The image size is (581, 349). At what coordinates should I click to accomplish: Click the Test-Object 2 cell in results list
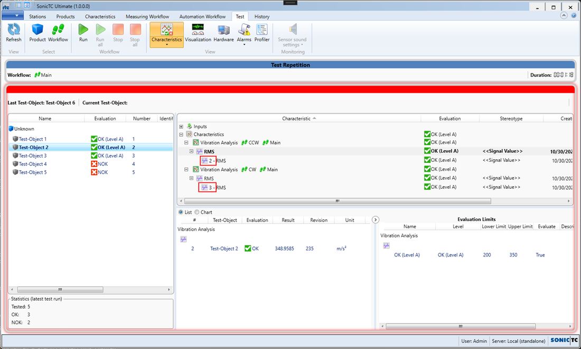point(224,249)
